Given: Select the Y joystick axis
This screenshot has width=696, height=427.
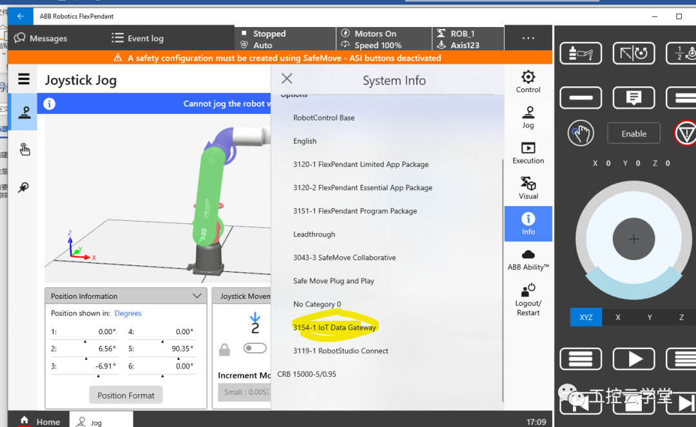Looking at the screenshot, I should (x=650, y=317).
